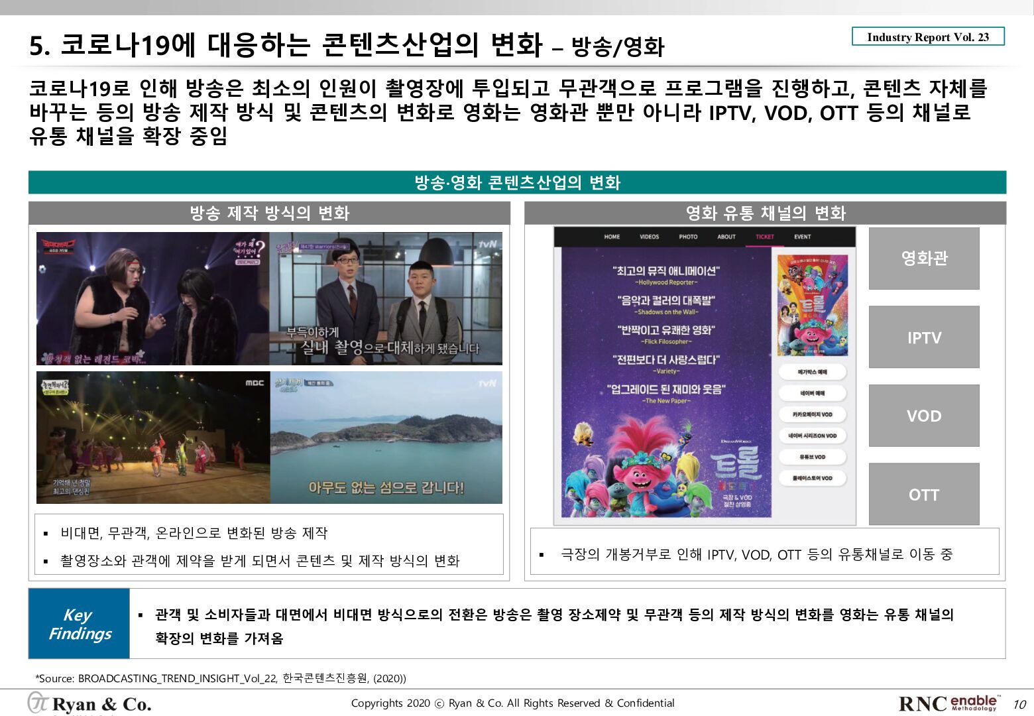The height and width of the screenshot is (716, 1034).
Task: Click the small Trolls poster thumbnail
Action: (812, 306)
